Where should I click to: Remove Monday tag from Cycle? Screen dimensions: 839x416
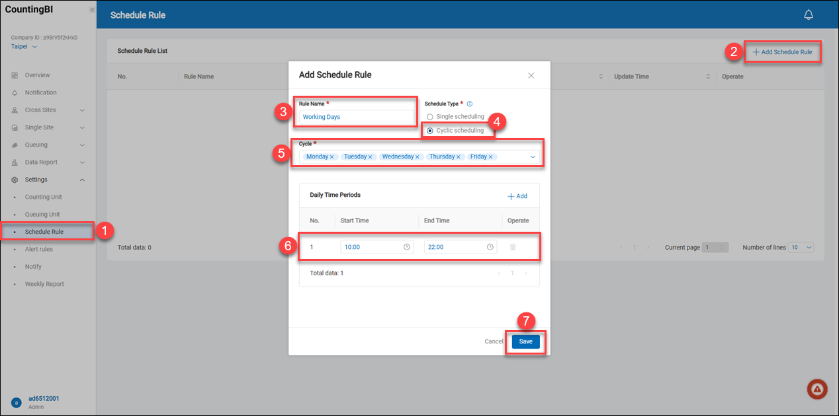pos(332,157)
